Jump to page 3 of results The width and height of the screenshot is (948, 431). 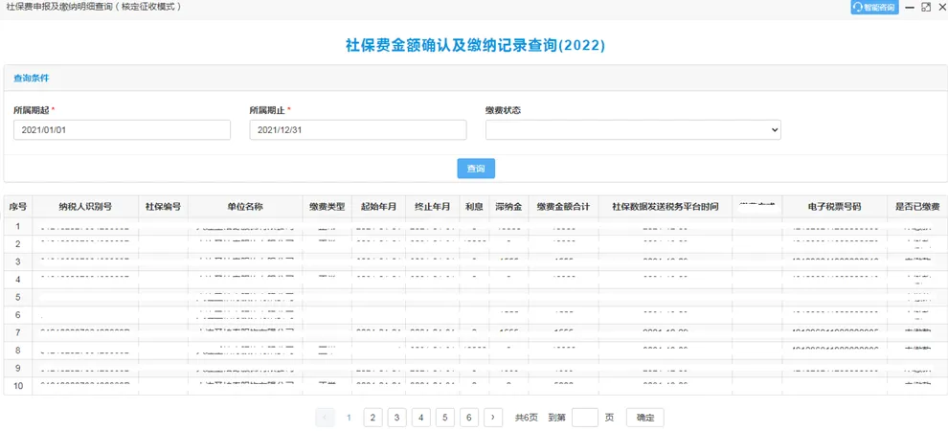396,418
